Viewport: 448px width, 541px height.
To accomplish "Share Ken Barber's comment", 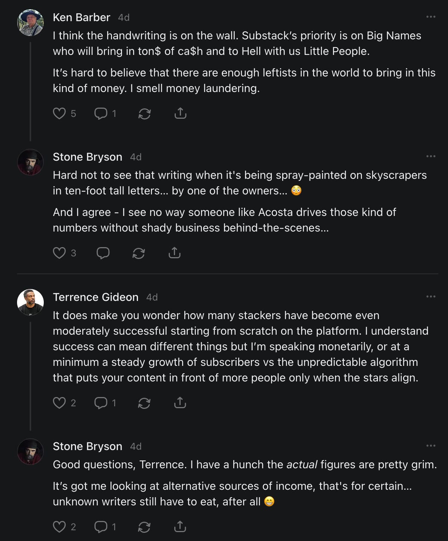I will [180, 113].
